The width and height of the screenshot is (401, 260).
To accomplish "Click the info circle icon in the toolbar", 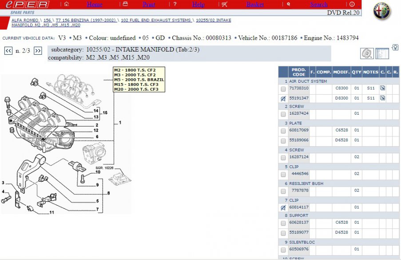I will [352, 4].
